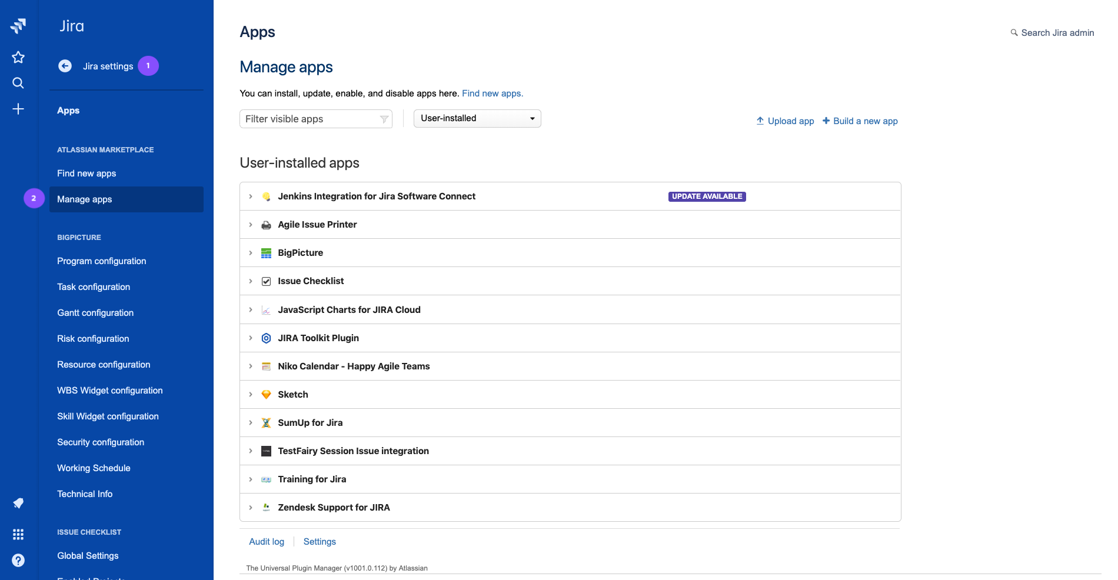Click the JIRA Toolkit Plugin hexagon icon
The width and height of the screenshot is (1118, 580).
point(266,338)
